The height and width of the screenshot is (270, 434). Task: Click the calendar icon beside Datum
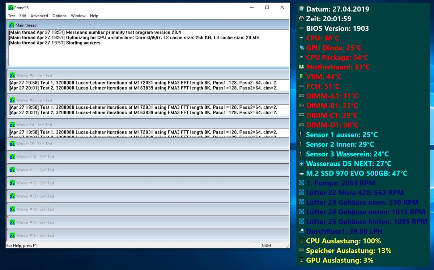(302, 9)
